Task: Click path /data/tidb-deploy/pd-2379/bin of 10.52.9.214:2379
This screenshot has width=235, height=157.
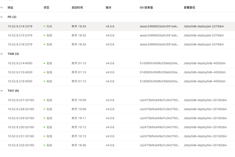Action: click(204, 26)
